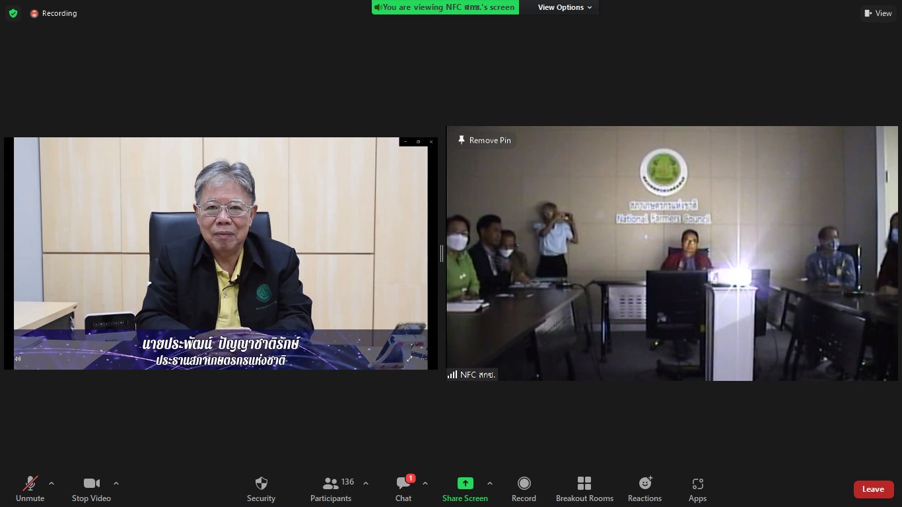Open the Reactions smiley menu

644,489
